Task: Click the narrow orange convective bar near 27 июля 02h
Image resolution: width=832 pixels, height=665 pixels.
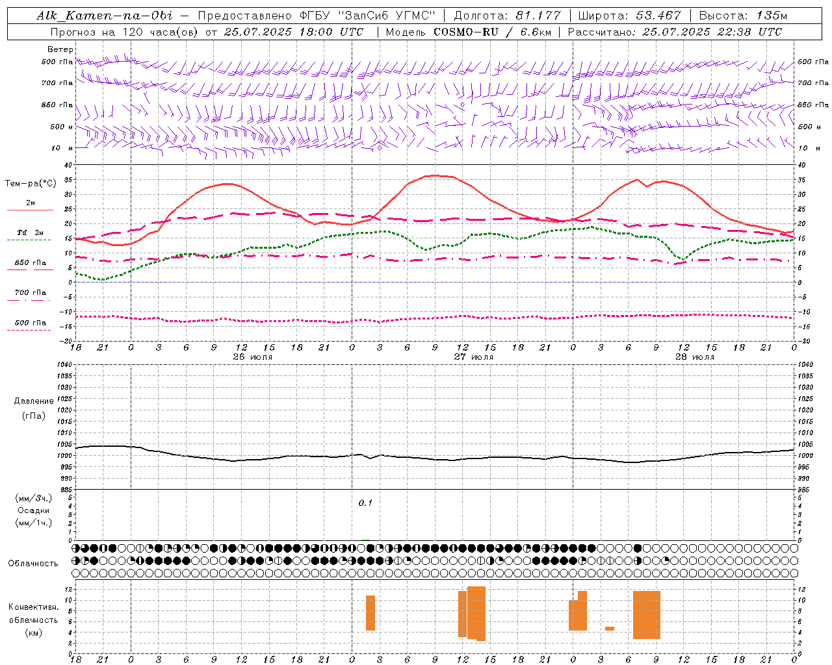Action: point(370,613)
